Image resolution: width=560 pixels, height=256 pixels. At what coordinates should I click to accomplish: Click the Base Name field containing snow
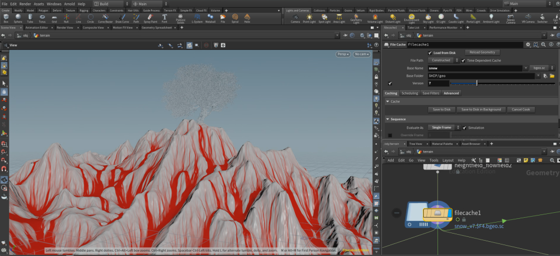click(475, 68)
